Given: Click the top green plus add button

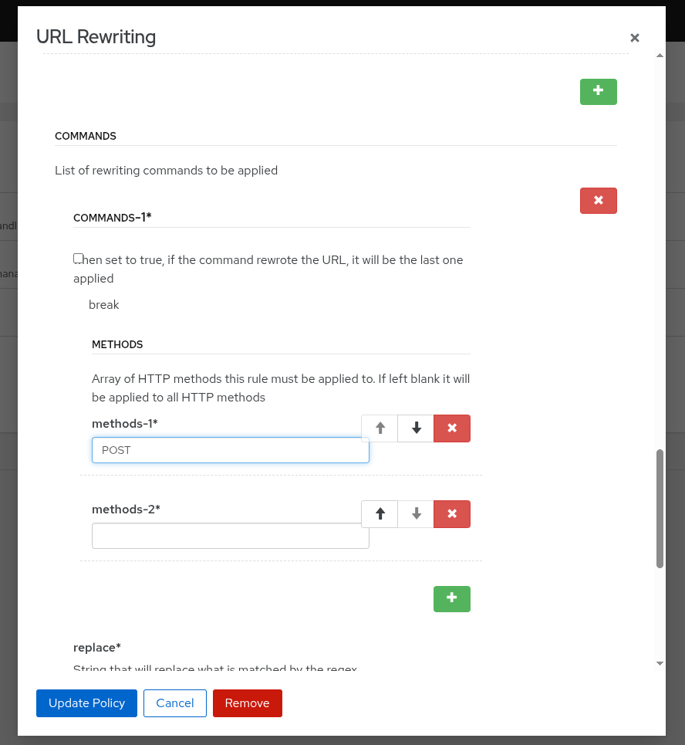Looking at the screenshot, I should 598,92.
